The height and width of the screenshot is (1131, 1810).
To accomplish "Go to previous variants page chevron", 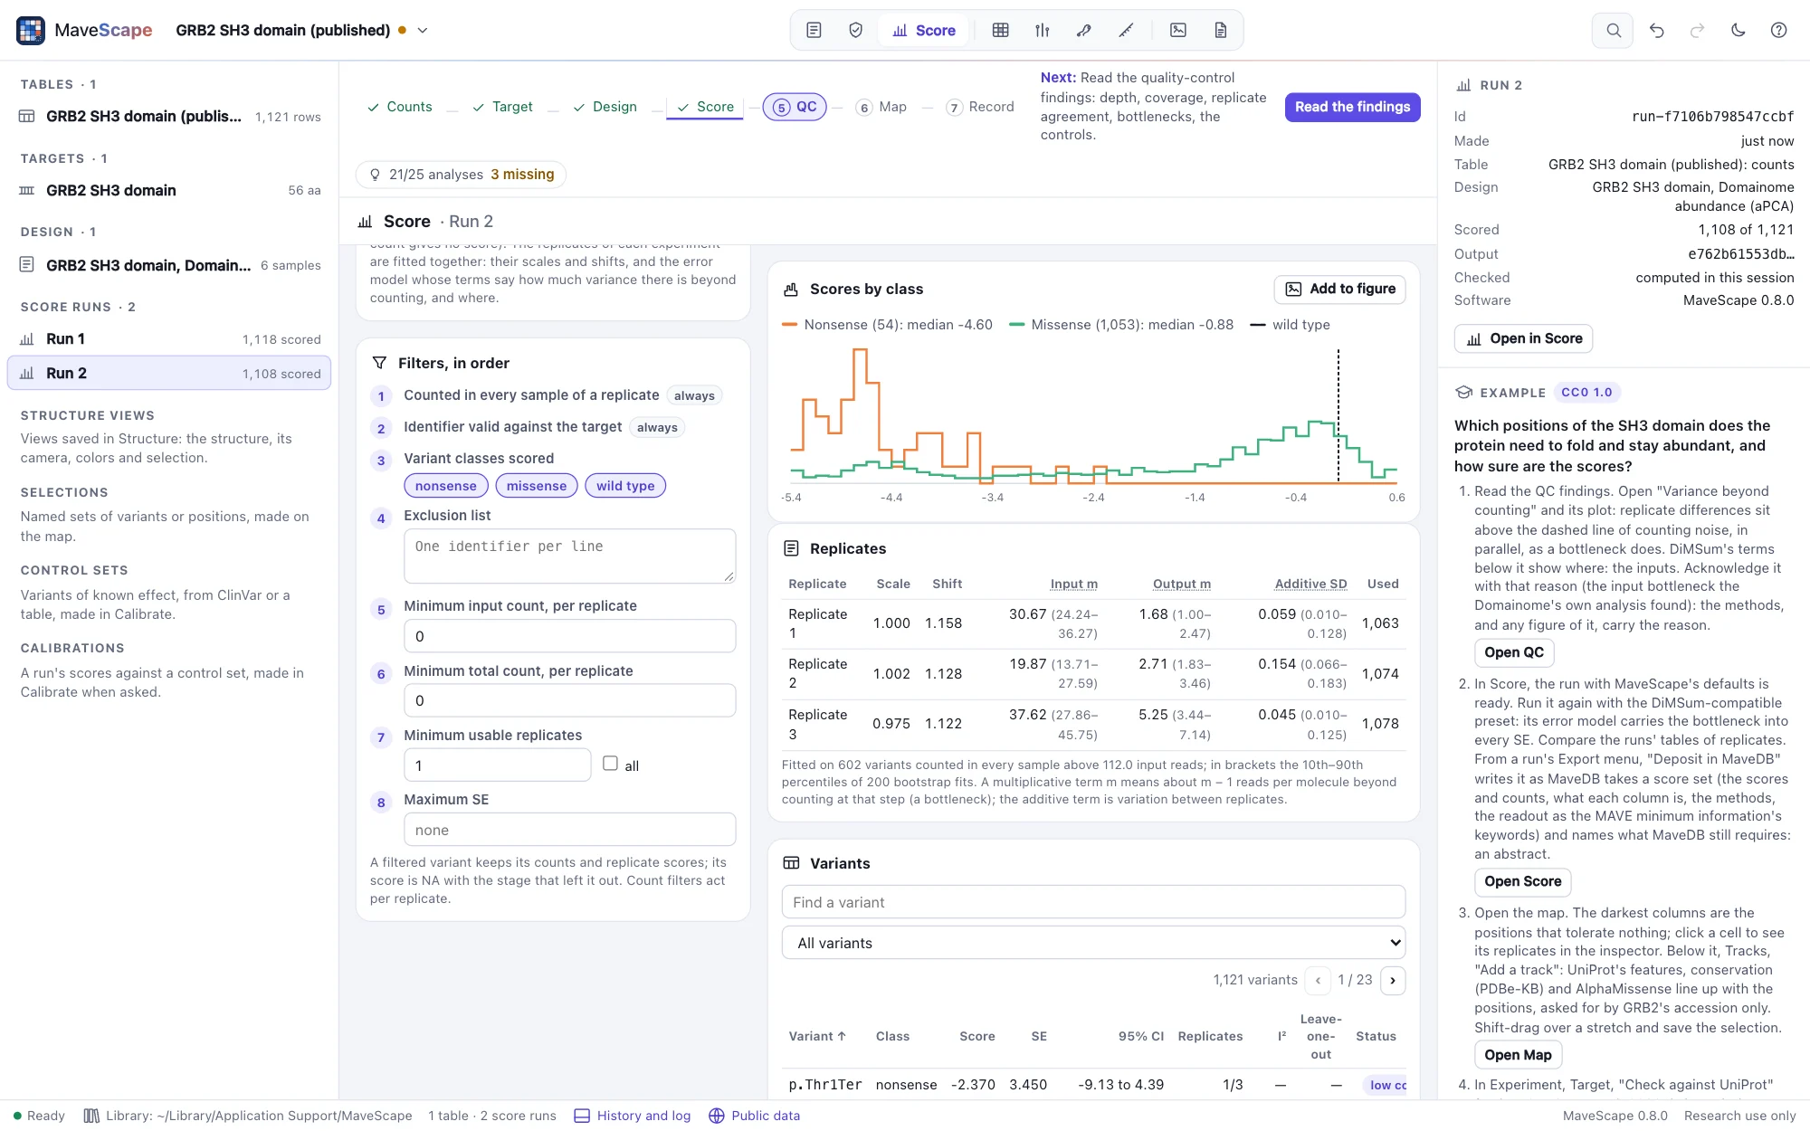I will tap(1318, 980).
